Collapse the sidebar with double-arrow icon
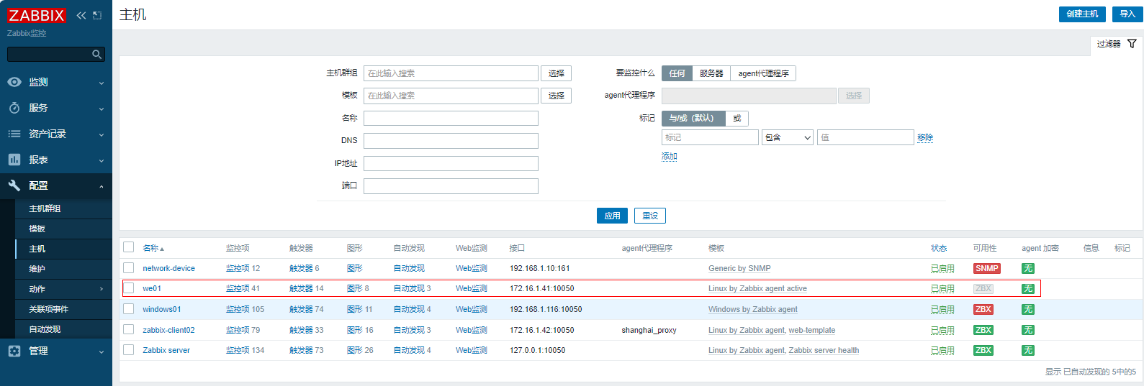The width and height of the screenshot is (1144, 386). pos(81,15)
